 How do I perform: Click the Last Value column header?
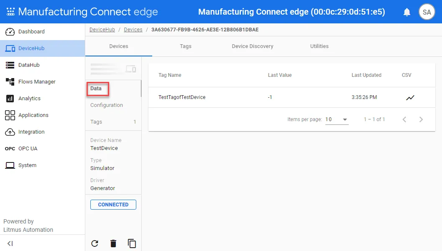tap(280, 75)
